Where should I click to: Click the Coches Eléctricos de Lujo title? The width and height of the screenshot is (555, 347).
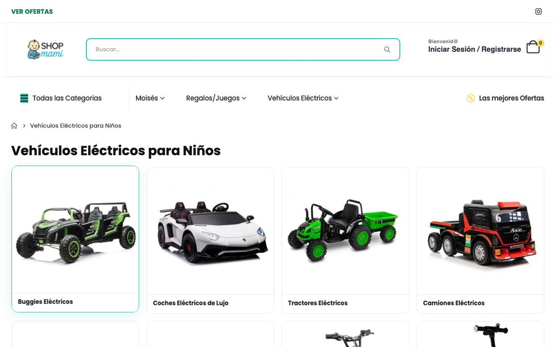click(x=190, y=303)
